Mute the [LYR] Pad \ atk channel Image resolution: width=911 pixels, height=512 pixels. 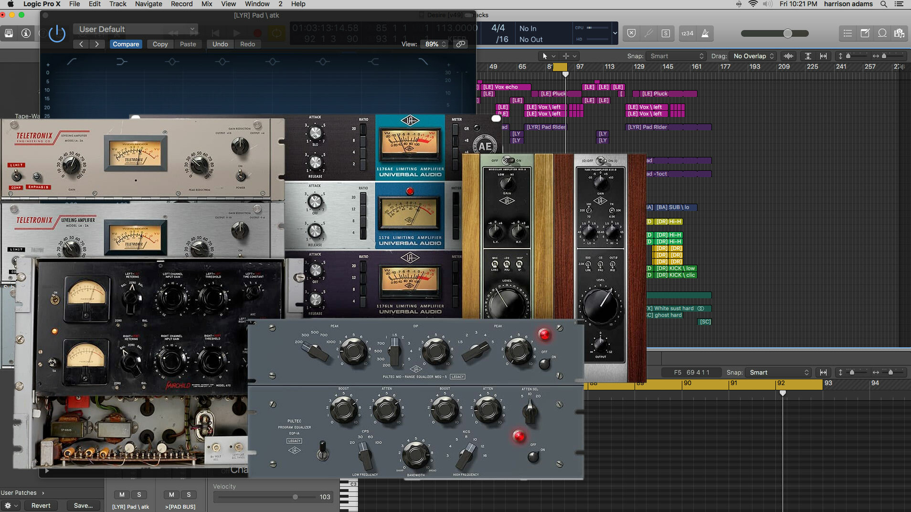[122, 495]
